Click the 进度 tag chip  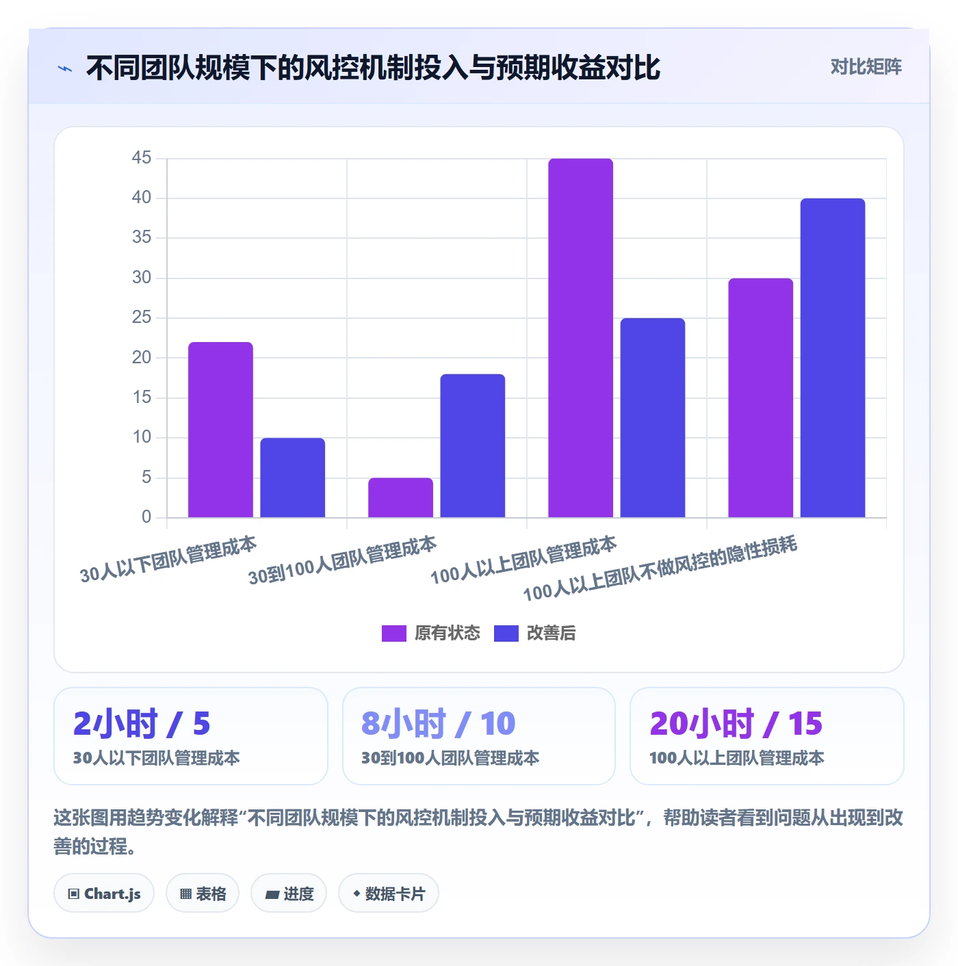[x=289, y=893]
